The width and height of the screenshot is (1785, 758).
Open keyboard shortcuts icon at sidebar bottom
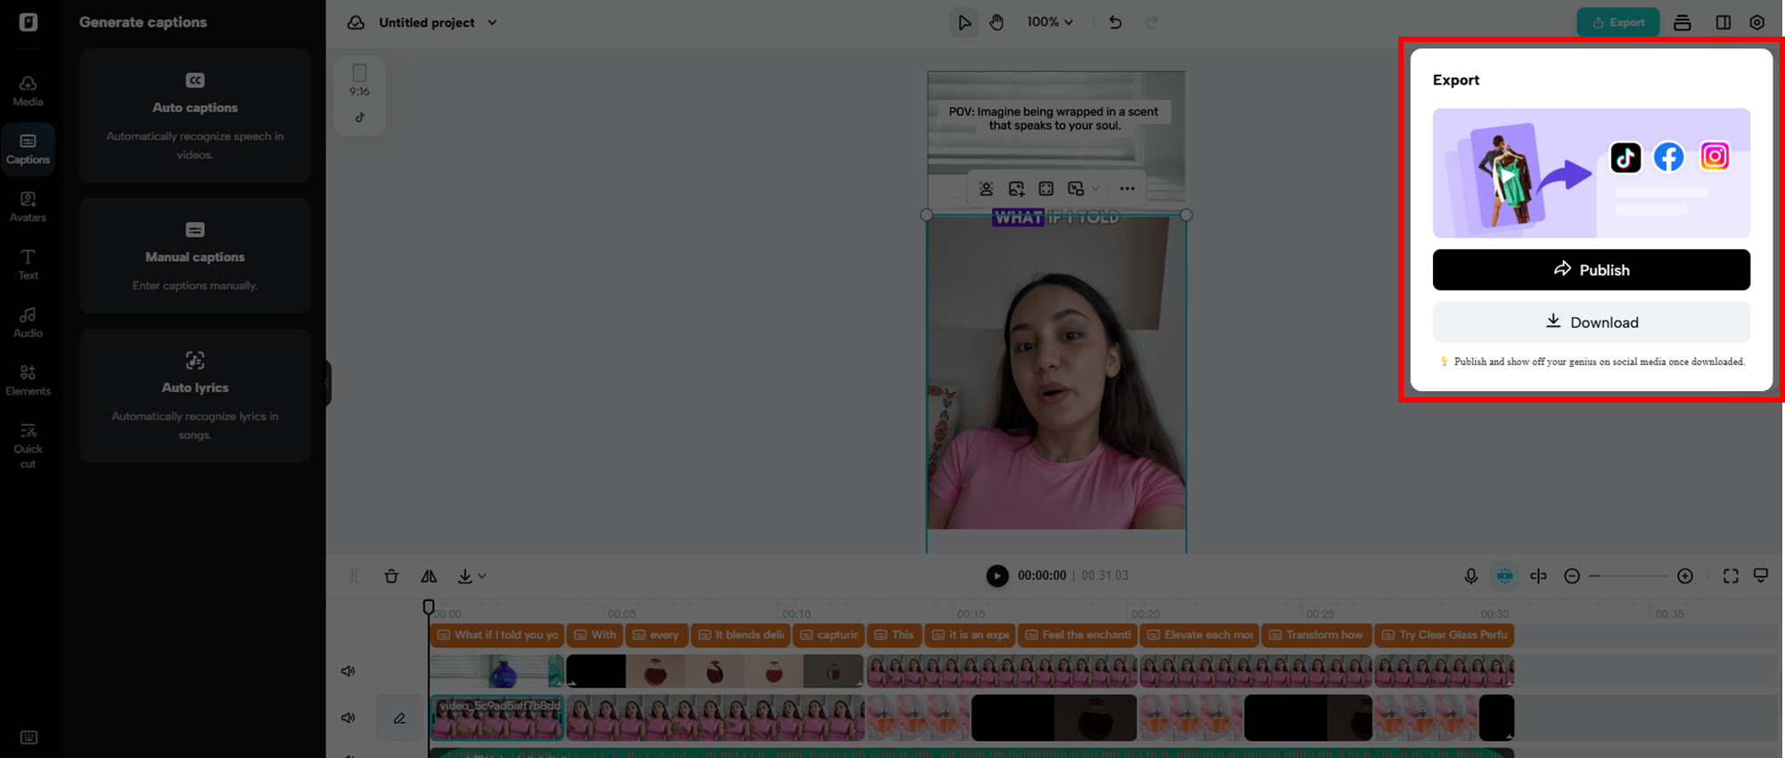pyautogui.click(x=29, y=738)
